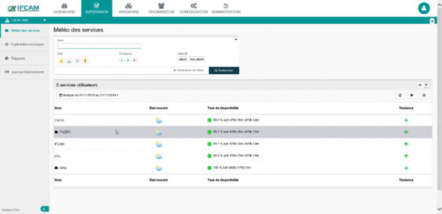Click the scroll-to-top arrow under avatar
This screenshot has width=442, height=214.
coord(432,21)
